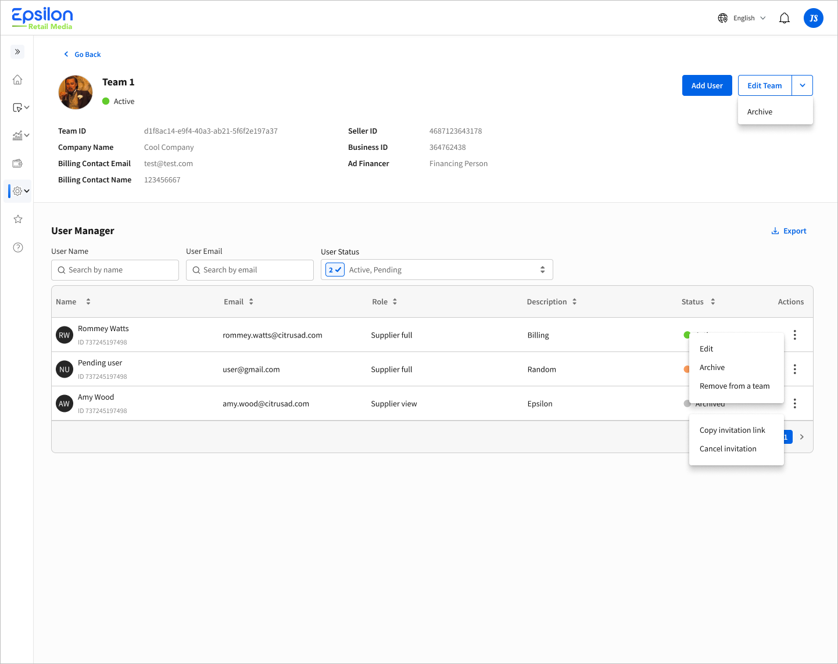The image size is (838, 664).
Task: Export the user list
Action: pyautogui.click(x=789, y=231)
